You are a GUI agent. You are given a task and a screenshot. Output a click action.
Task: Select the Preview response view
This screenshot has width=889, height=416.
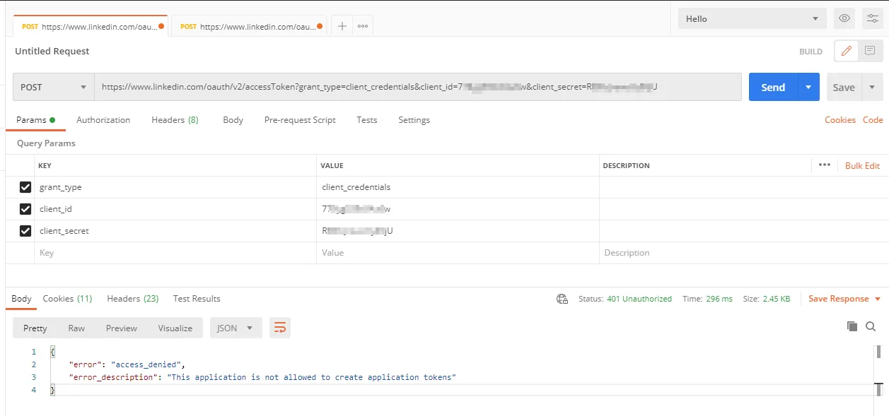tap(122, 328)
